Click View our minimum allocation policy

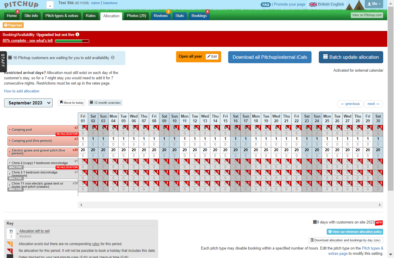(x=355, y=232)
